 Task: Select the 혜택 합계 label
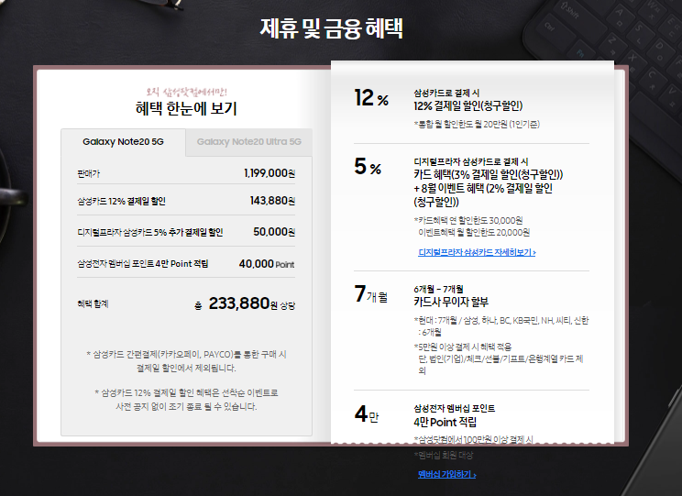(x=93, y=303)
